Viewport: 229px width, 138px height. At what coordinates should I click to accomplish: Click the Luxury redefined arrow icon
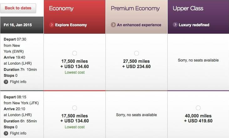[x=175, y=25]
